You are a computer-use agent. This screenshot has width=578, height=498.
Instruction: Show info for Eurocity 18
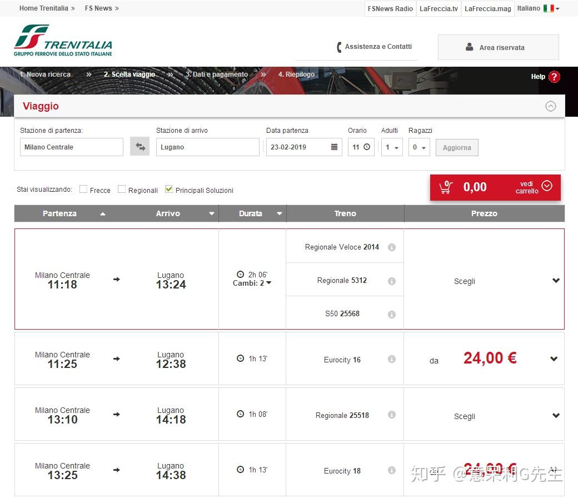point(391,470)
